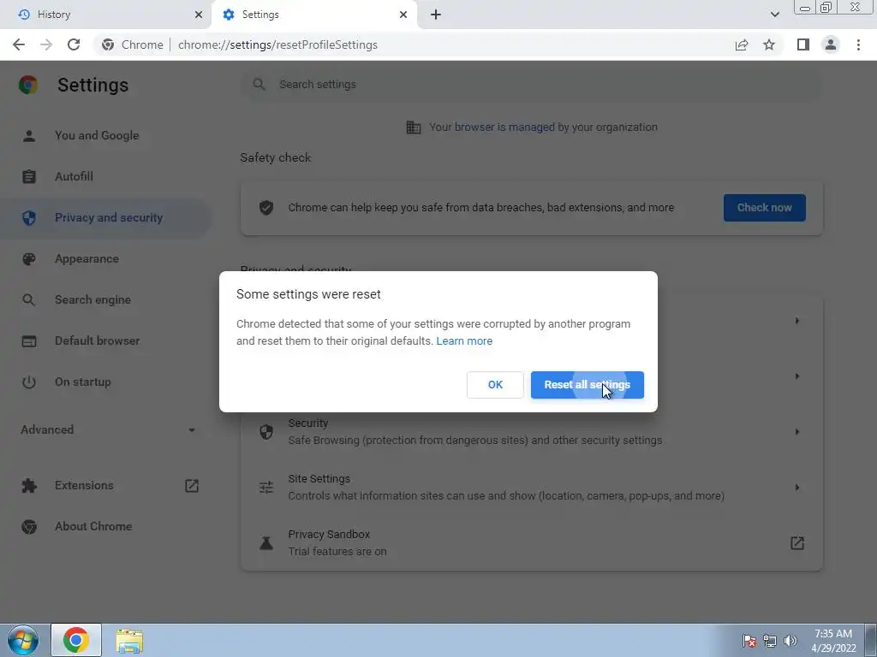Dismiss dialog with the OK button
The image size is (877, 657).
tap(495, 385)
